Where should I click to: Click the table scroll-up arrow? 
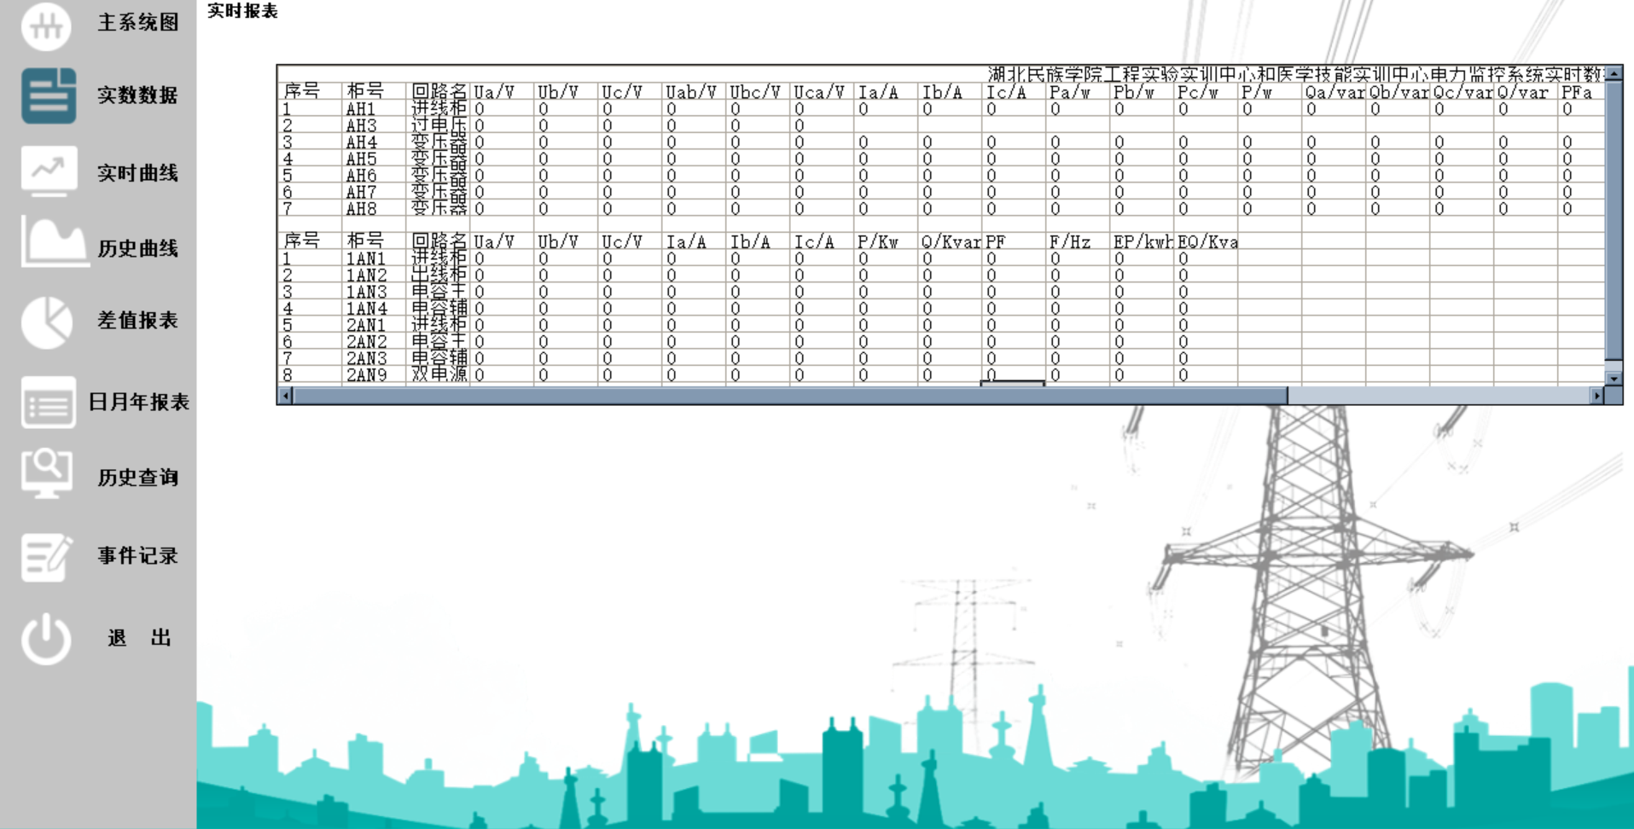1614,74
